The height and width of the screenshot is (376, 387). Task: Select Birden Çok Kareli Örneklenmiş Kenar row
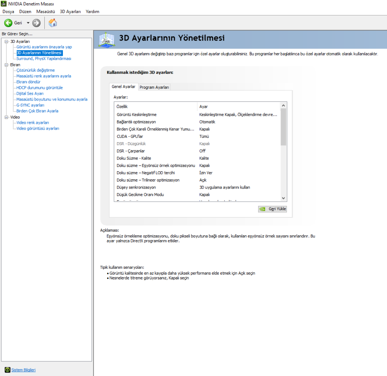197,129
